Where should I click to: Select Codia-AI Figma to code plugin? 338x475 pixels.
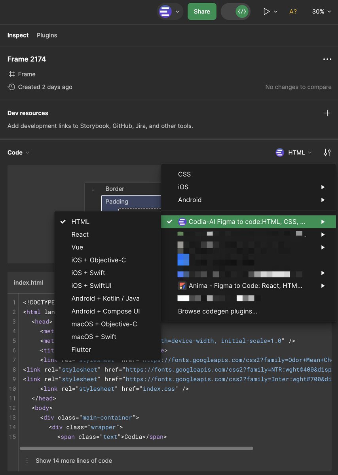(x=248, y=222)
